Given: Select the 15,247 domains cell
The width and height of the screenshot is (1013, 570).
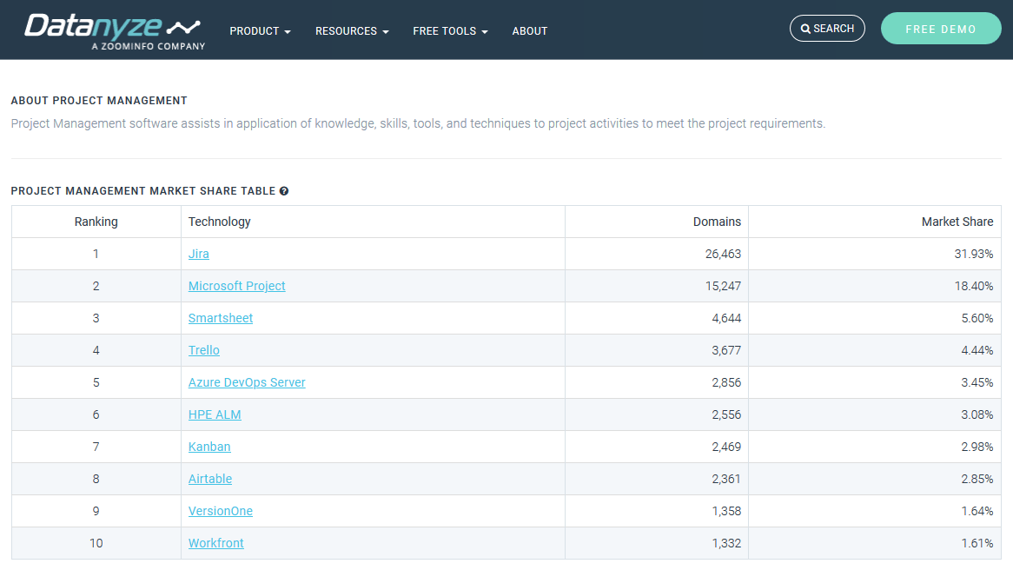Looking at the screenshot, I should click(657, 286).
